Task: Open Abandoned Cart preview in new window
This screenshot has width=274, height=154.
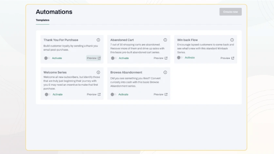Action: tap(160, 58)
